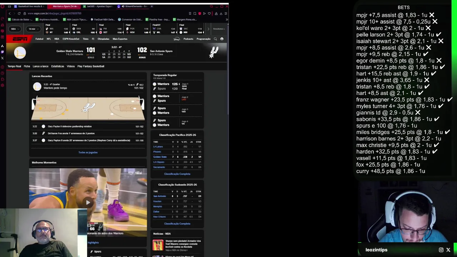Open Conversor de Odds bookmark
Image resolution: width=457 pixels, height=257 pixels.
(130, 20)
